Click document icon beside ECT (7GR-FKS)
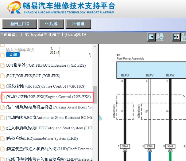This screenshot has height=161, width=186. [2, 76]
